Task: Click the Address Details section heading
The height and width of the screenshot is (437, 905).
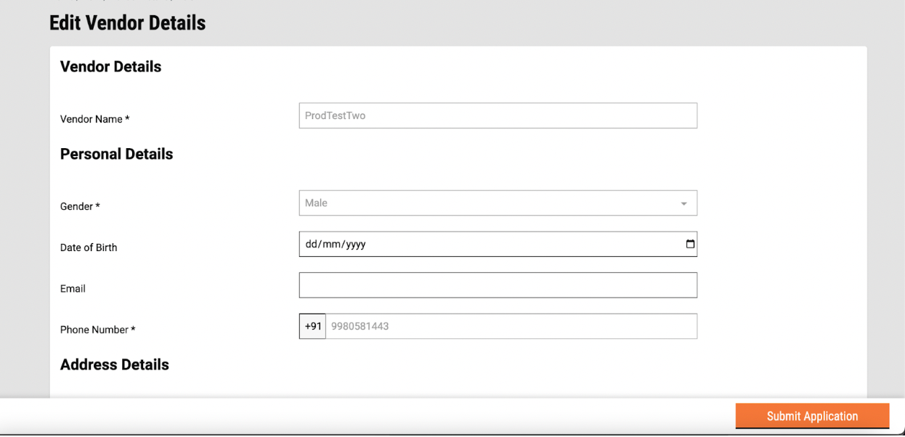Action: tap(114, 364)
